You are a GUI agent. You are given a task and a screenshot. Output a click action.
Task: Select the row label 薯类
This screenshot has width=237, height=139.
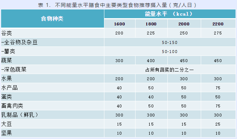(8, 51)
